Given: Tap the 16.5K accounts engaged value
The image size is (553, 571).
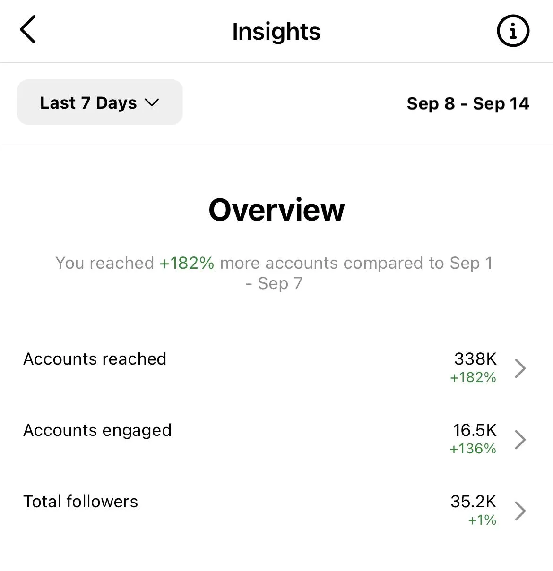Looking at the screenshot, I should (475, 430).
